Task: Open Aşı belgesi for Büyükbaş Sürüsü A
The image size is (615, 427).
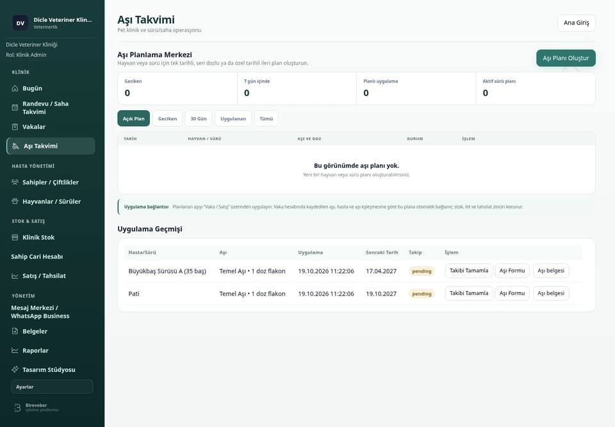Action: pyautogui.click(x=551, y=271)
